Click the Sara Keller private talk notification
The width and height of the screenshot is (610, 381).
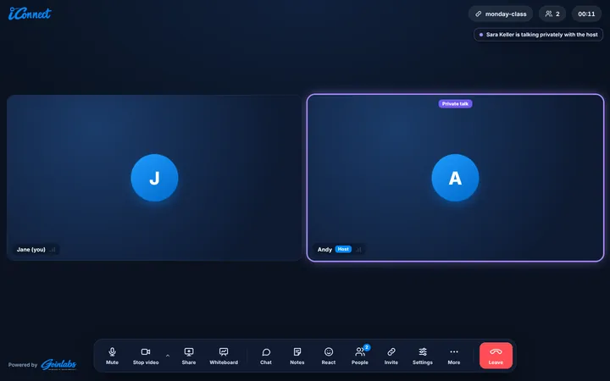tap(539, 35)
